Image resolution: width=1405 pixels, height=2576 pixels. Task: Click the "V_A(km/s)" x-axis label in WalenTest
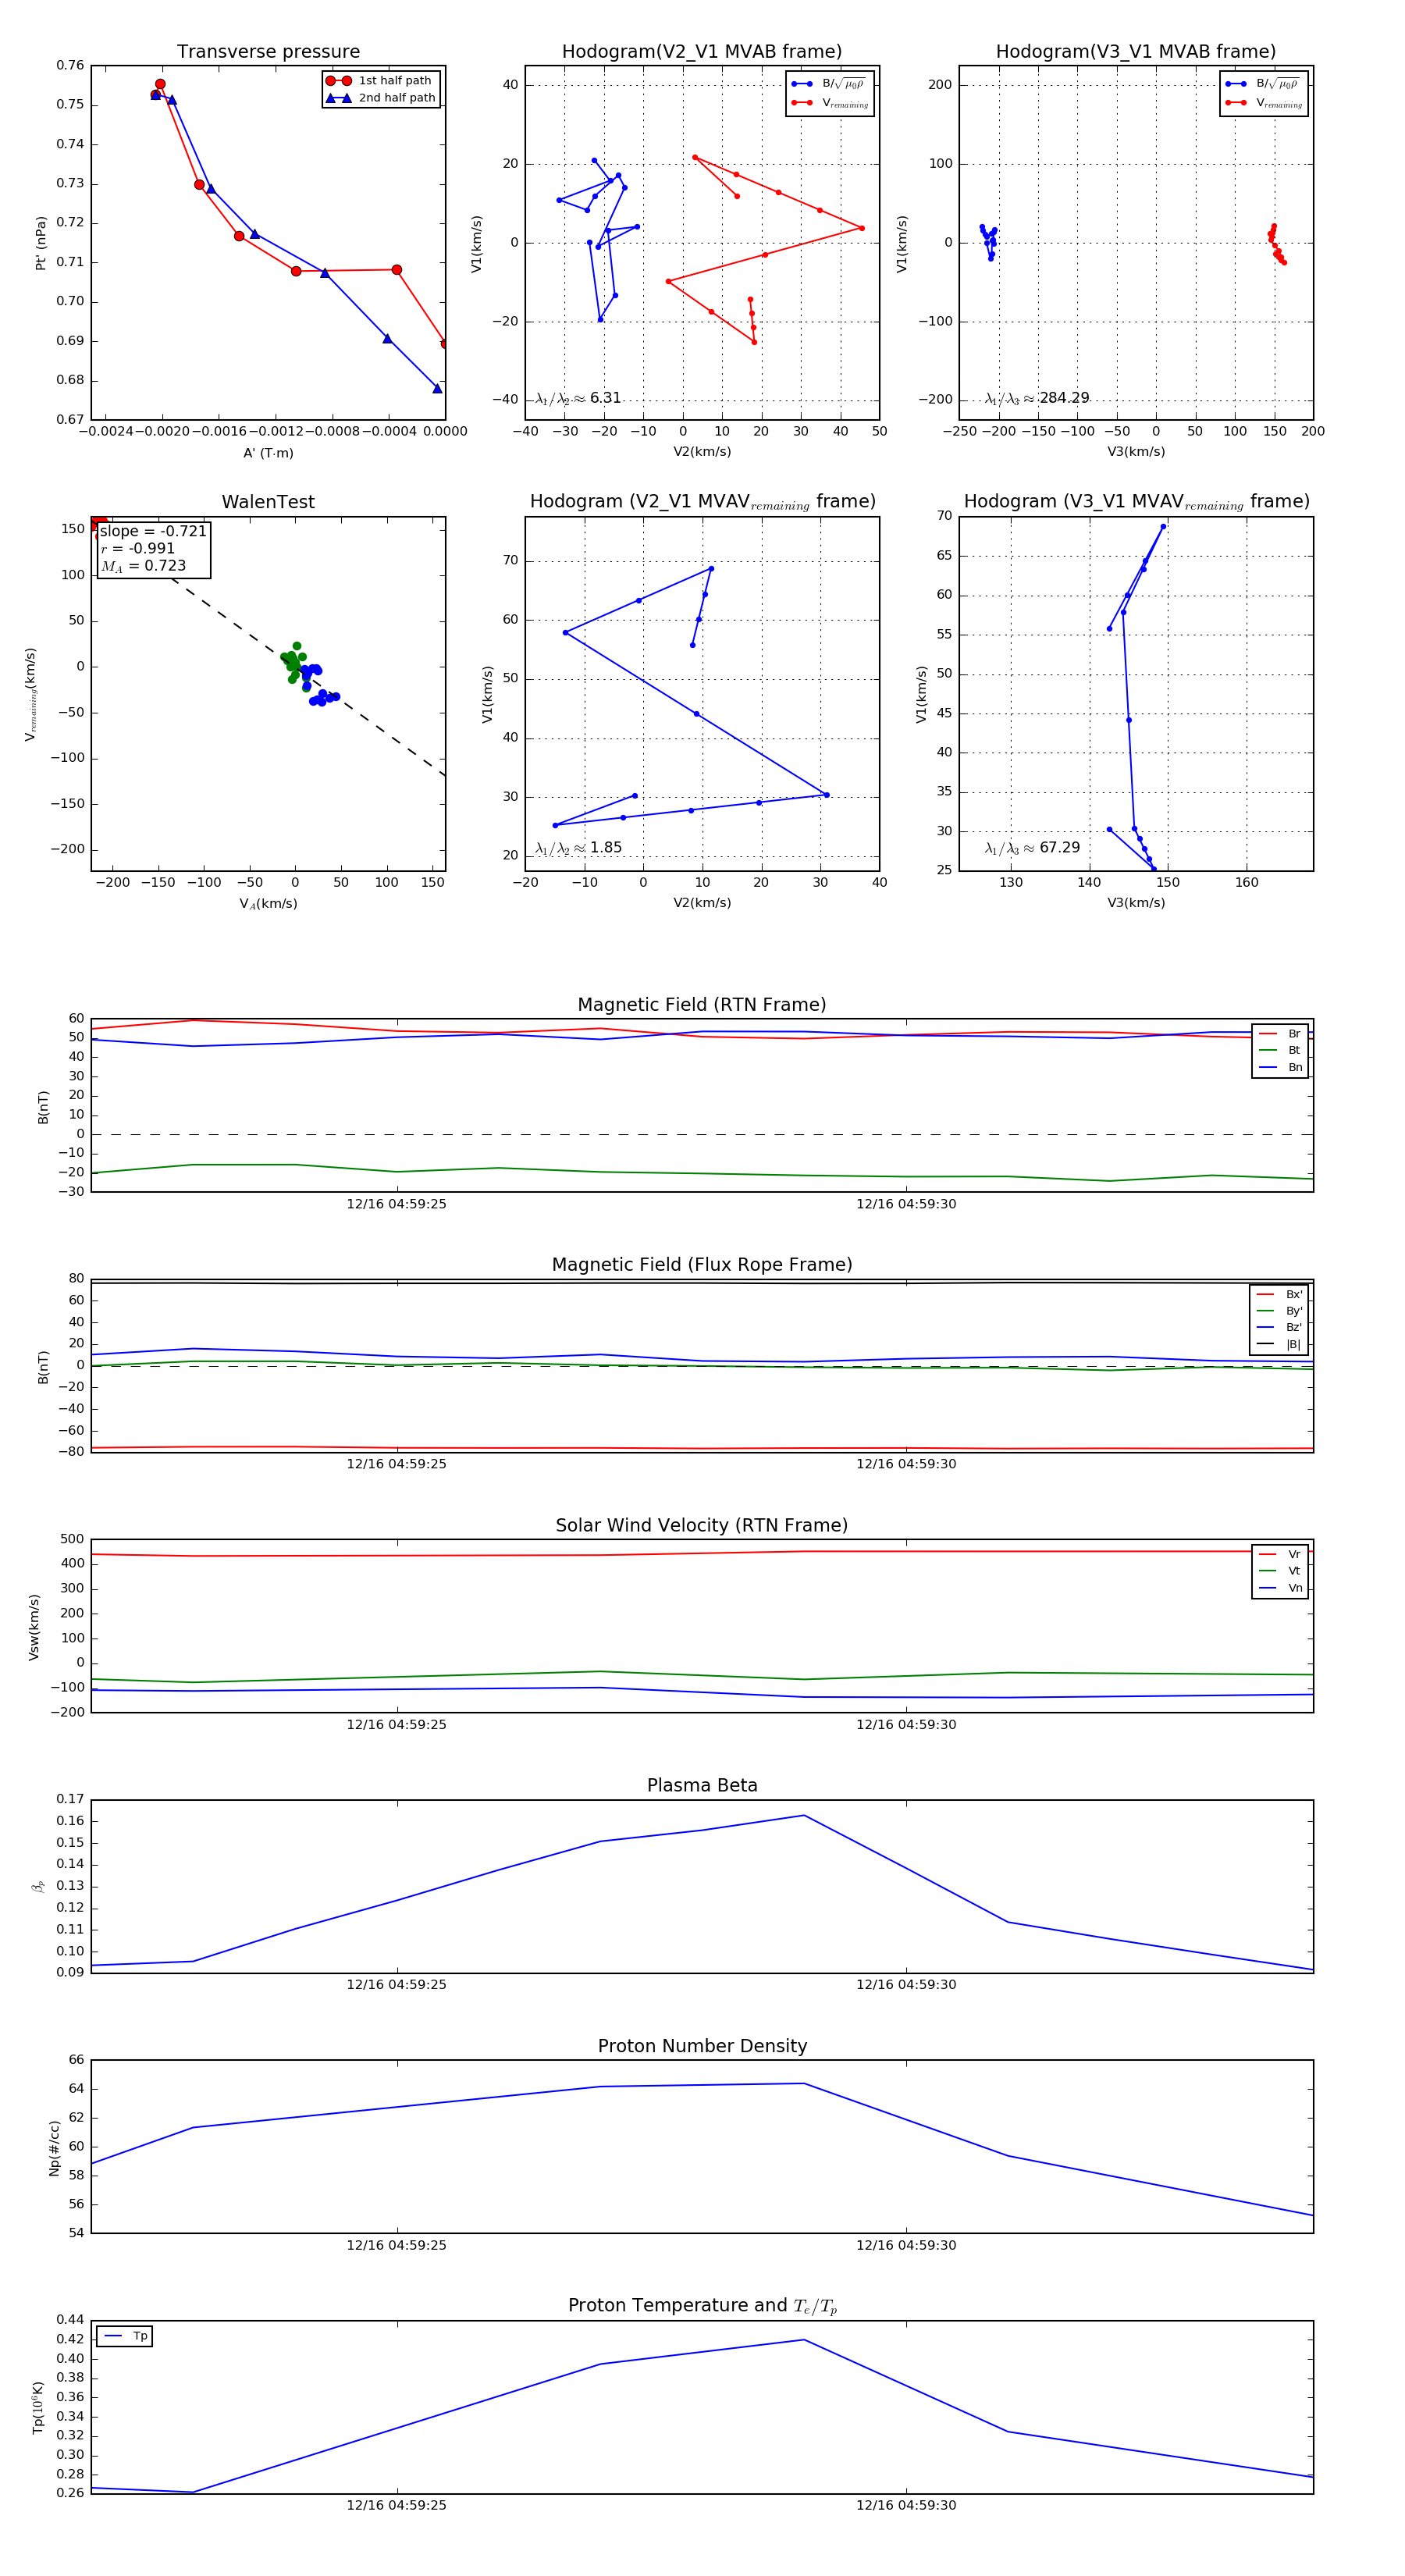(x=268, y=904)
